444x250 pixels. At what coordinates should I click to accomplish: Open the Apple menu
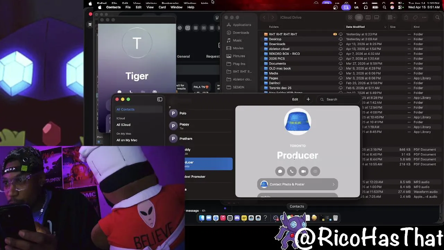click(100, 7)
